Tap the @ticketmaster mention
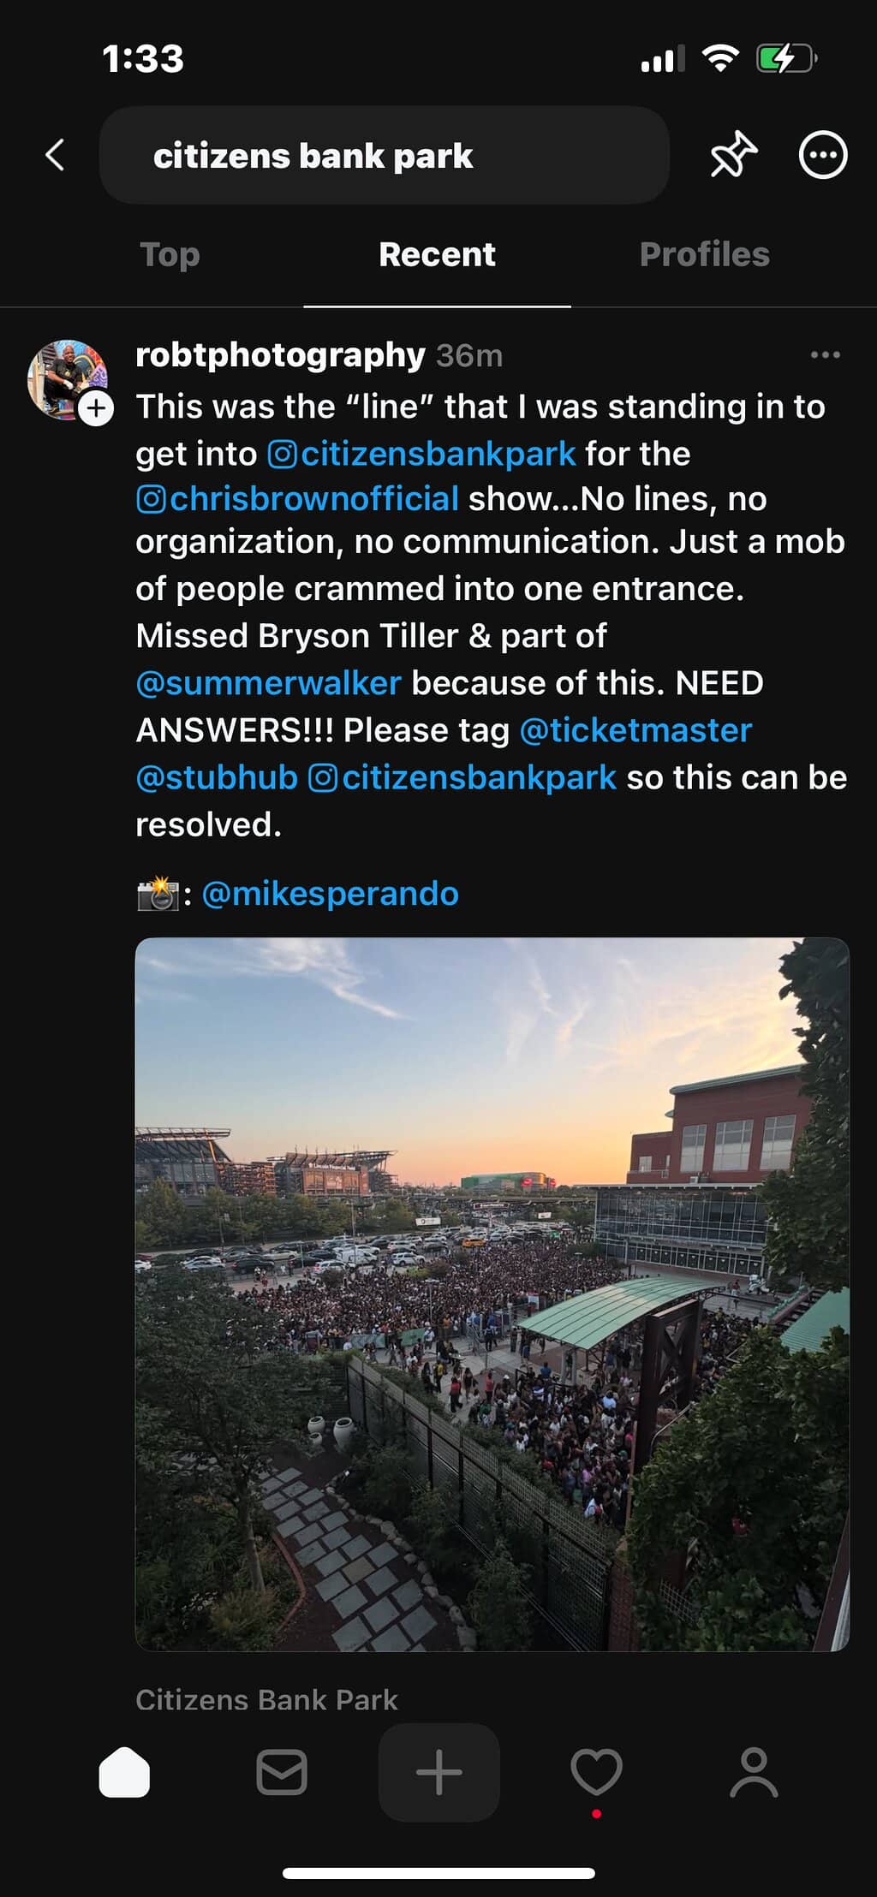 (x=635, y=730)
